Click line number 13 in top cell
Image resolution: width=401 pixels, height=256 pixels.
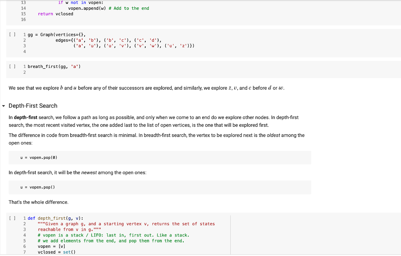click(23, 2)
